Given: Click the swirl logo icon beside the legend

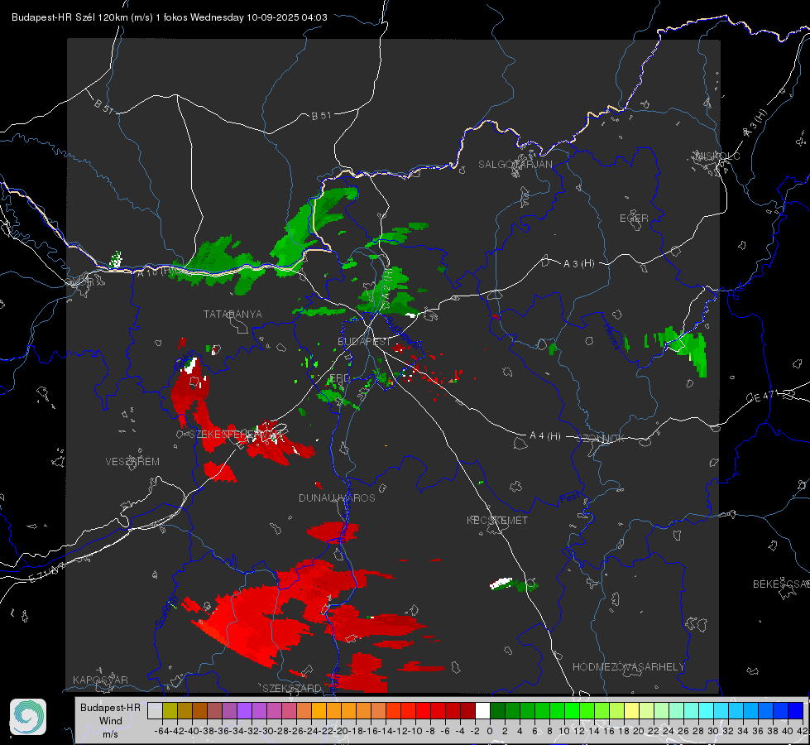Looking at the screenshot, I should click(x=28, y=717).
